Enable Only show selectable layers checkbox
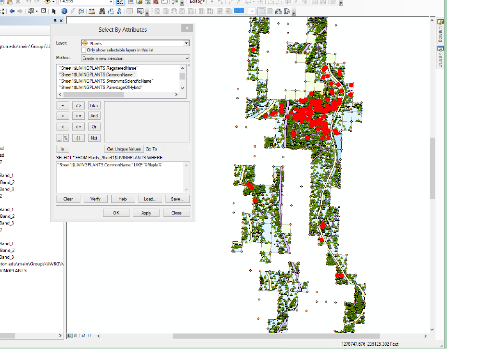This screenshot has height=364, width=499. click(84, 50)
